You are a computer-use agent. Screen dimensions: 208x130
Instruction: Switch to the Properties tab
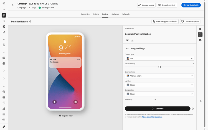pyautogui.click(x=85, y=14)
